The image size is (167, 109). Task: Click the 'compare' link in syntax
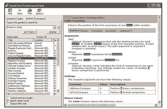(x=125, y=31)
